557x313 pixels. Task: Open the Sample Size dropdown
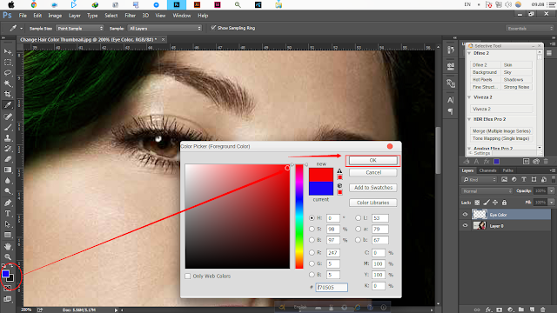pos(79,29)
